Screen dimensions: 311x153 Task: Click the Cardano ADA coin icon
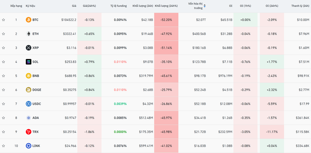click(x=28, y=118)
